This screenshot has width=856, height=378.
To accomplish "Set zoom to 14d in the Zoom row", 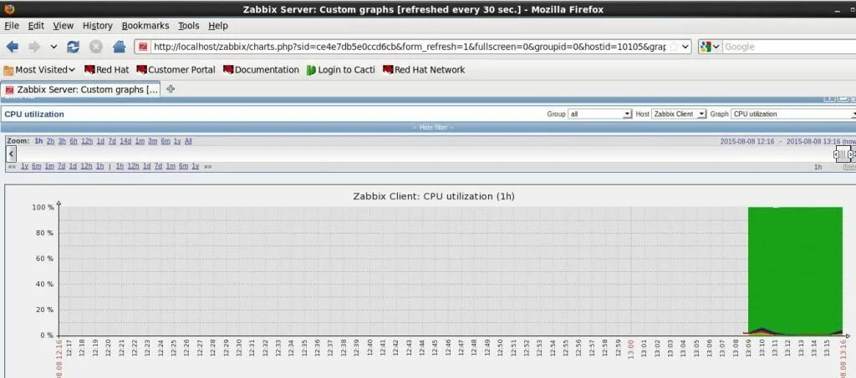I will 125,141.
